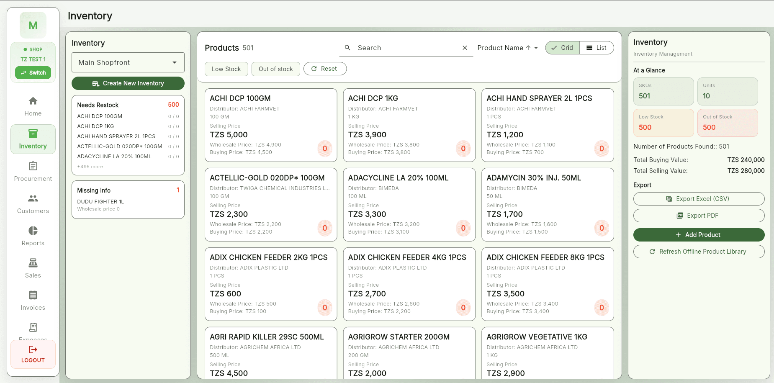
Task: Open DUDU FIGHTER 1L missing info entry
Action: pyautogui.click(x=128, y=205)
